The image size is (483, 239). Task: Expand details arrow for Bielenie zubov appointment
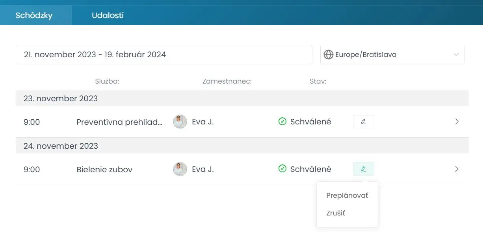(x=457, y=169)
